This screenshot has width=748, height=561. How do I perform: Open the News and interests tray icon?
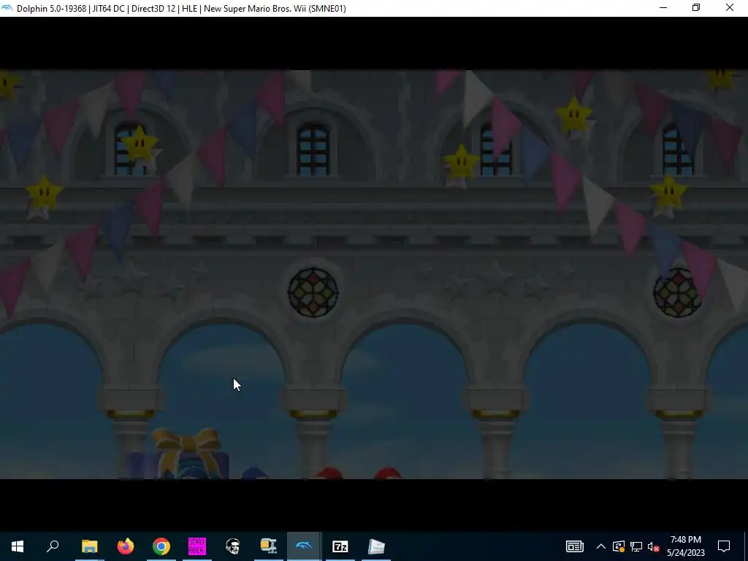pos(575,546)
